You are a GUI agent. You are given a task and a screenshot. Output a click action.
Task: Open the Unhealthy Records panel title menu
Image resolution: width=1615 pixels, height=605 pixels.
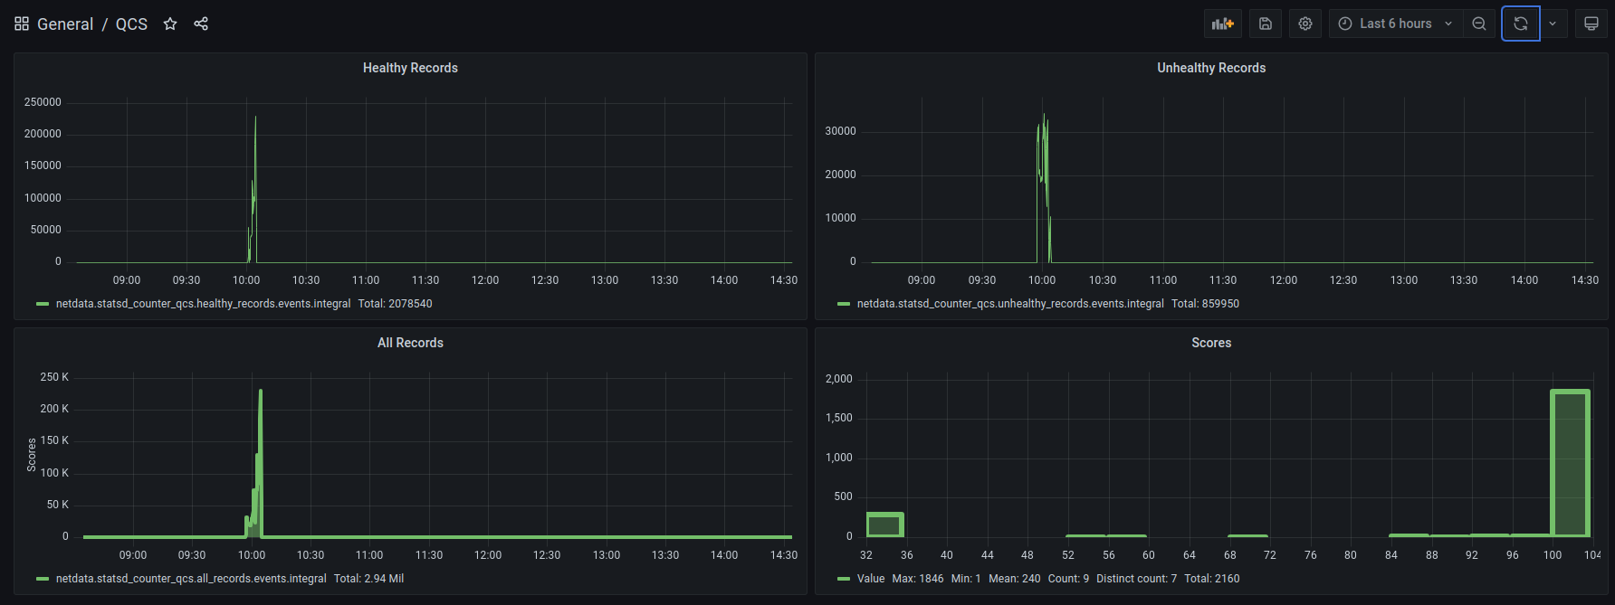(x=1211, y=68)
